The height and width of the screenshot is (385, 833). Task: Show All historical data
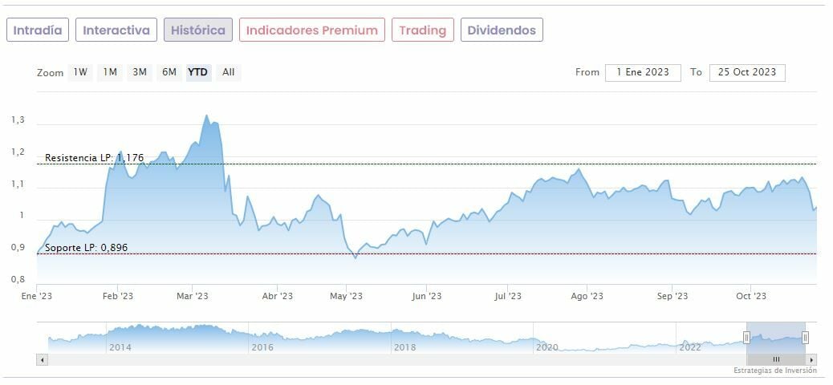pos(229,72)
